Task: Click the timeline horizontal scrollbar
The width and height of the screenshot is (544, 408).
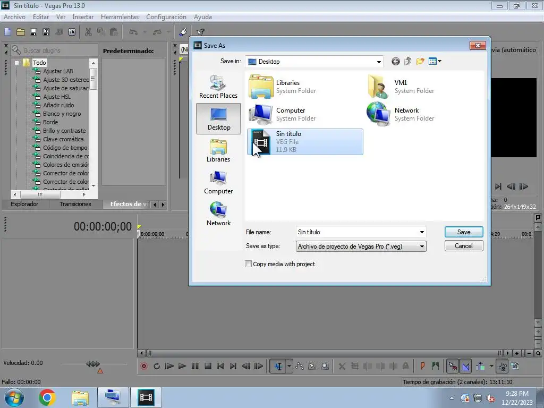Action: coord(324,353)
